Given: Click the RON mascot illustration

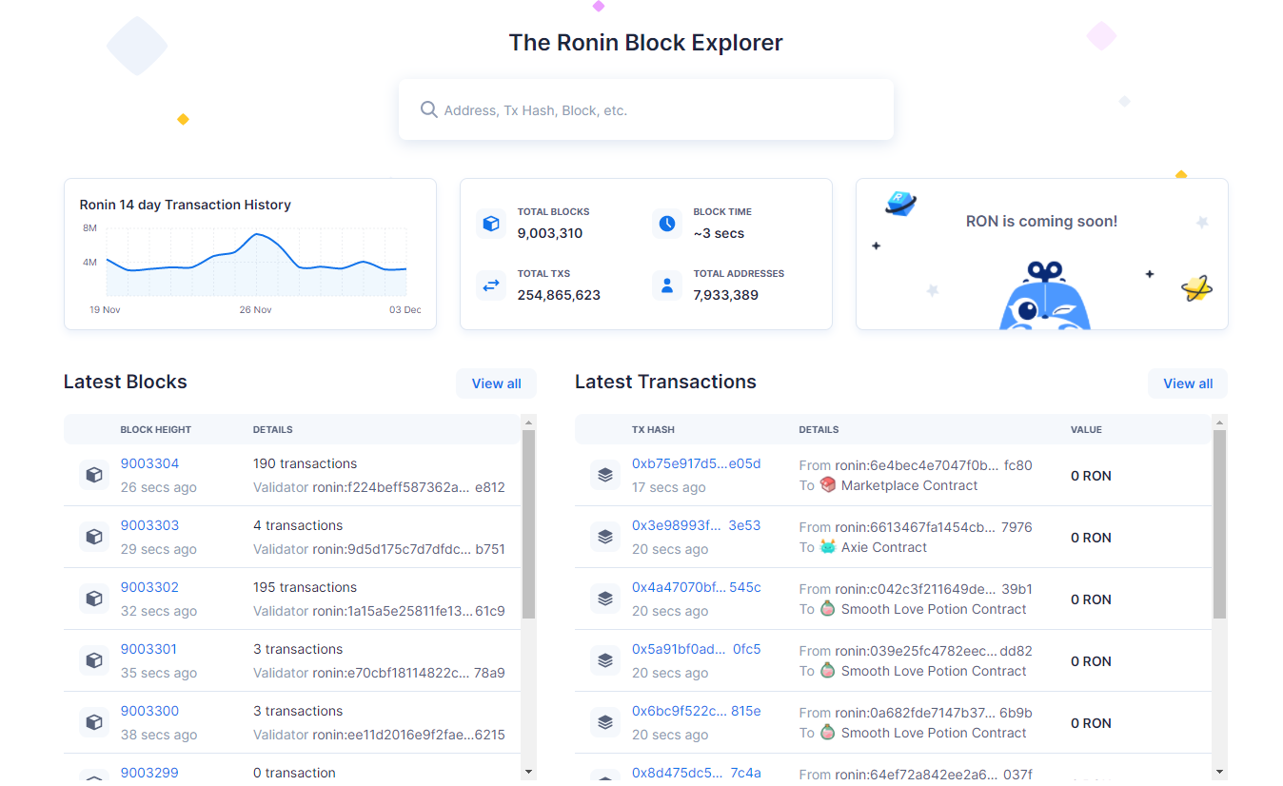Looking at the screenshot, I should tap(1044, 296).
